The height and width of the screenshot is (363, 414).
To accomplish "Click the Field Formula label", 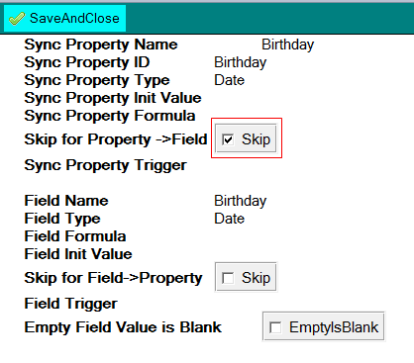I will pos(75,236).
